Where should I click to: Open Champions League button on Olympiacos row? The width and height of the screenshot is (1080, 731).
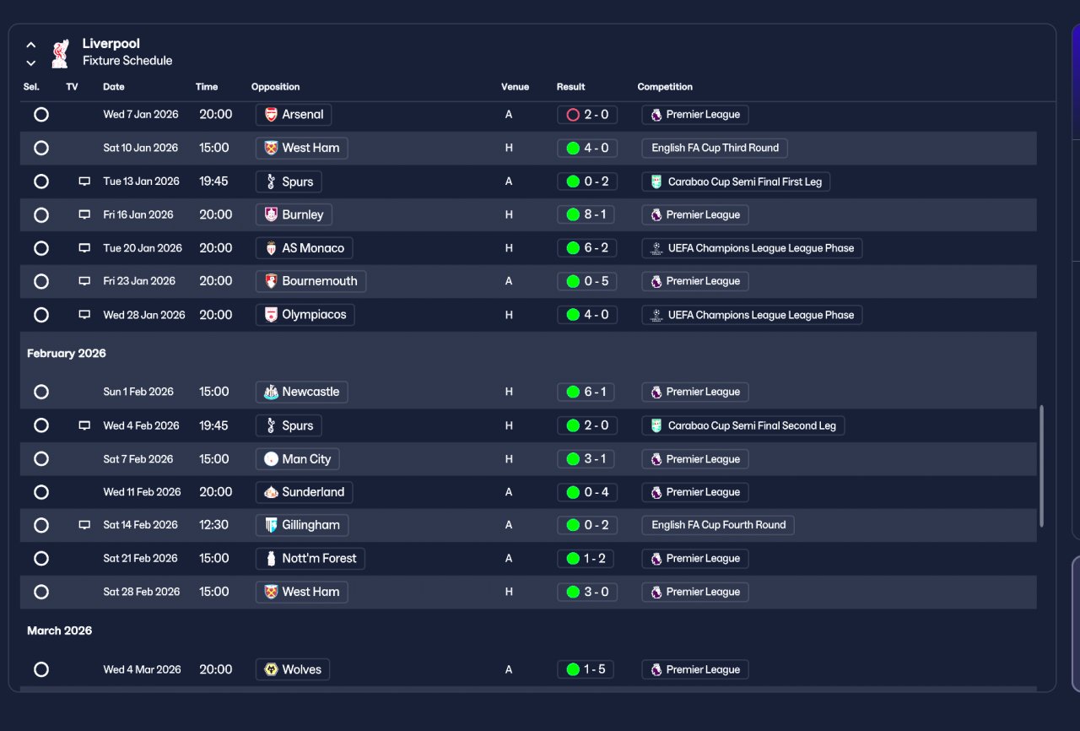752,315
